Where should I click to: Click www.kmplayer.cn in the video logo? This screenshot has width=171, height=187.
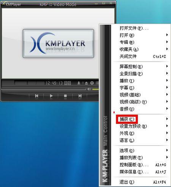pyautogui.click(x=60, y=49)
